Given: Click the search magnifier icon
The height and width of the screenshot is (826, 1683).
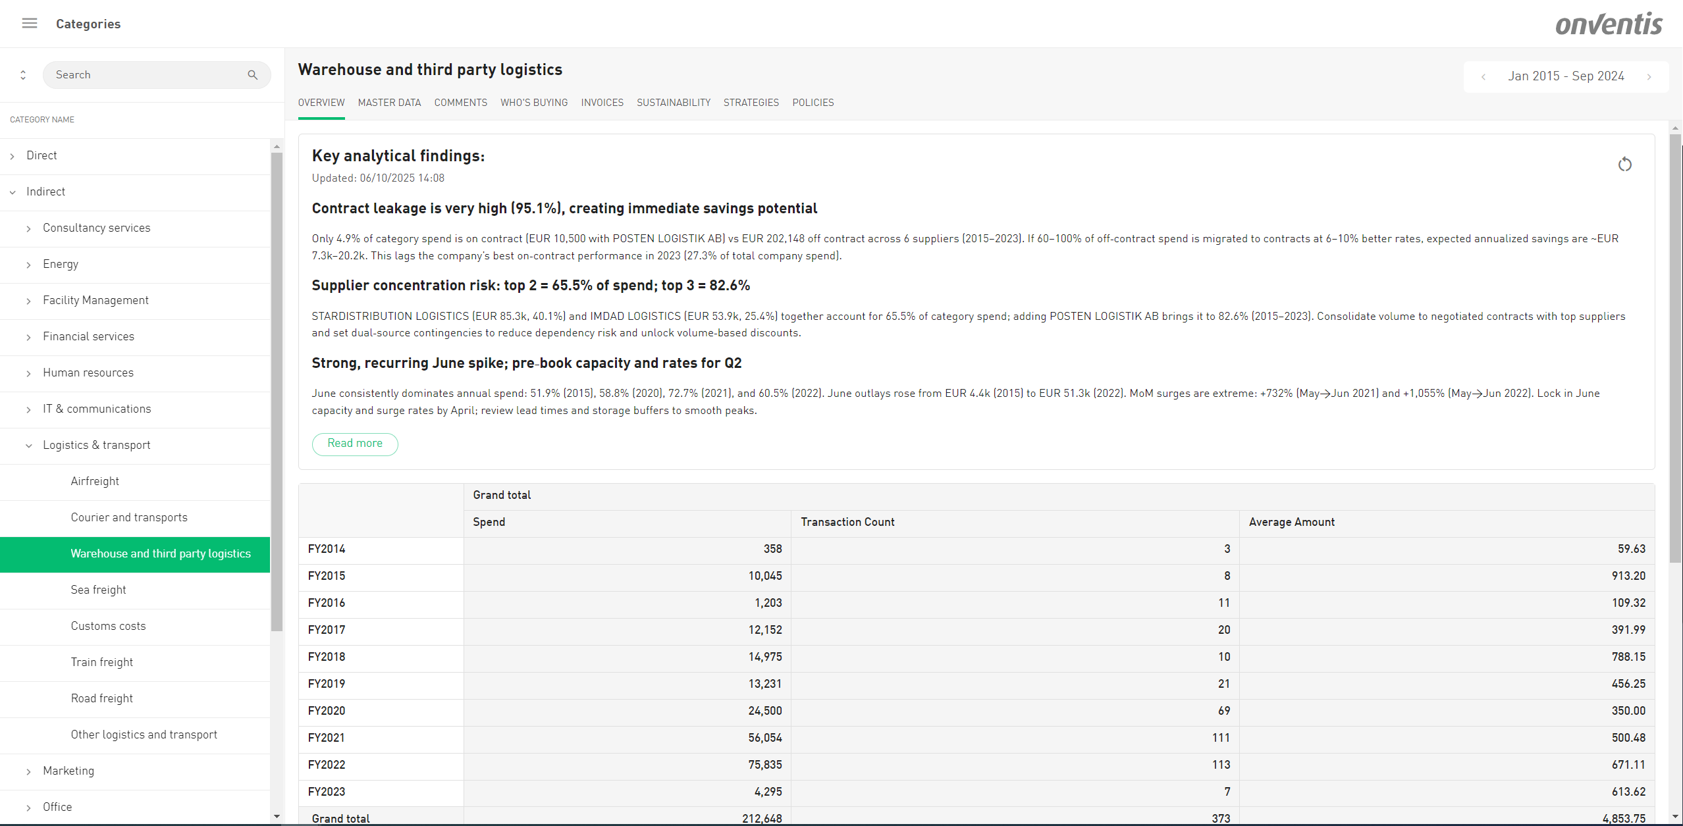Looking at the screenshot, I should [x=252, y=75].
